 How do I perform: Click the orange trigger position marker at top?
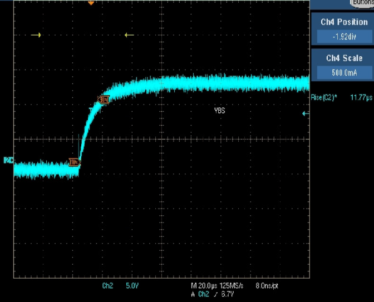click(x=91, y=3)
